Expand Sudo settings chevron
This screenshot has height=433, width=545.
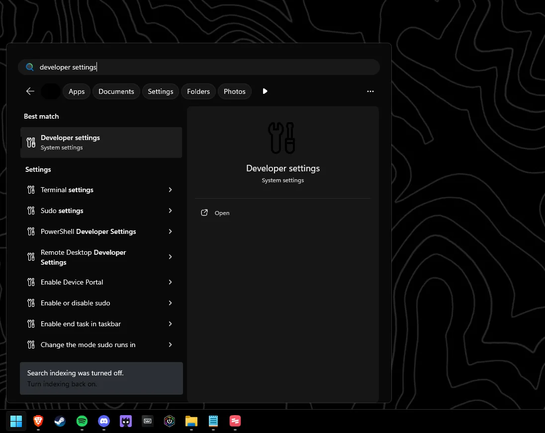coord(170,211)
